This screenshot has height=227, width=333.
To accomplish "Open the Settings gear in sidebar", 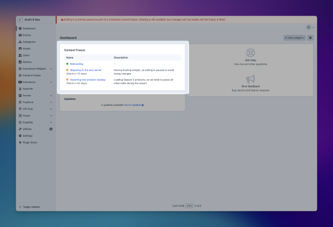I will (x=20, y=136).
